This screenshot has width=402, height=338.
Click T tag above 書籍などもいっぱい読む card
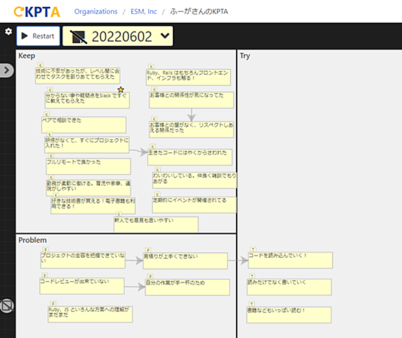(x=252, y=304)
